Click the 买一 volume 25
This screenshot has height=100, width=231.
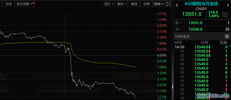pos(227,29)
